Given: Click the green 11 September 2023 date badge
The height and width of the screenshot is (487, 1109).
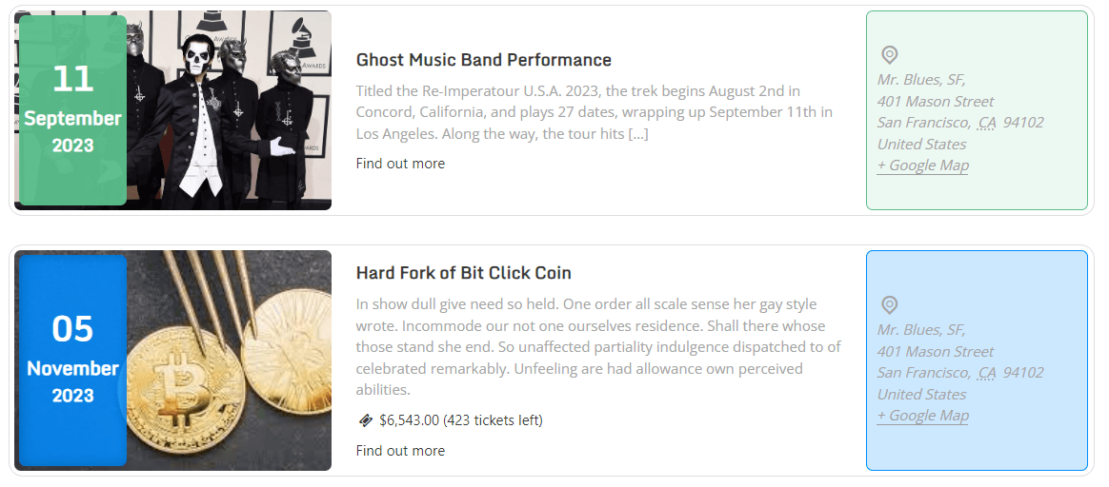Looking at the screenshot, I should 72,109.
